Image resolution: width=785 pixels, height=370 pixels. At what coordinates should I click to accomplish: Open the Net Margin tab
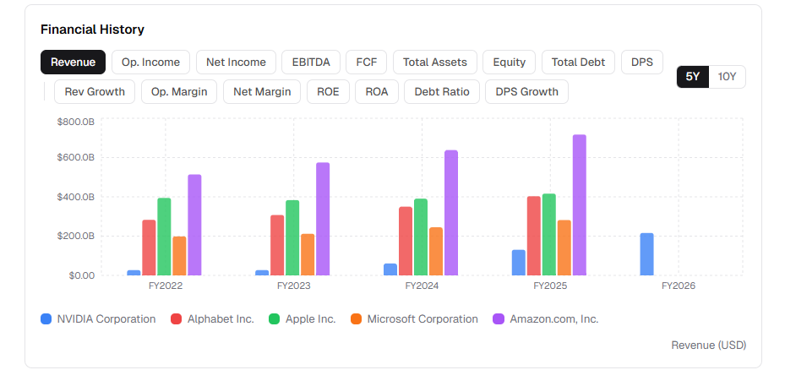click(262, 91)
